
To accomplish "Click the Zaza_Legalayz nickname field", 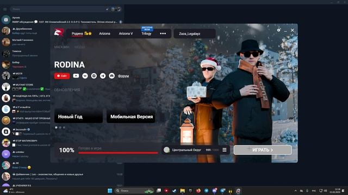I will tap(195, 34).
